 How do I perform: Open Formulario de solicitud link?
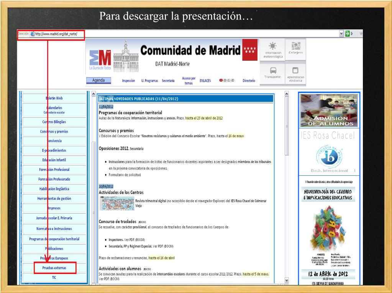125,175
